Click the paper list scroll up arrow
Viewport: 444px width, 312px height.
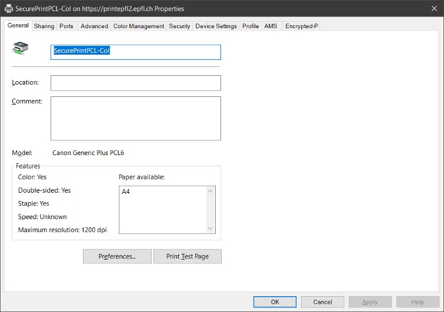(x=211, y=191)
